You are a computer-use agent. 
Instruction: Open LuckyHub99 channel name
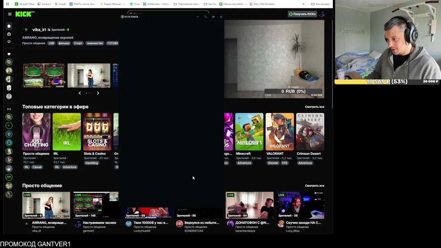[142, 231]
